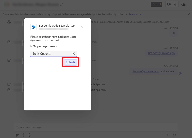Open the Bot Configuration Sample App icon
Image resolution: width=192 pixels, height=138 pixels.
click(x=33, y=27)
